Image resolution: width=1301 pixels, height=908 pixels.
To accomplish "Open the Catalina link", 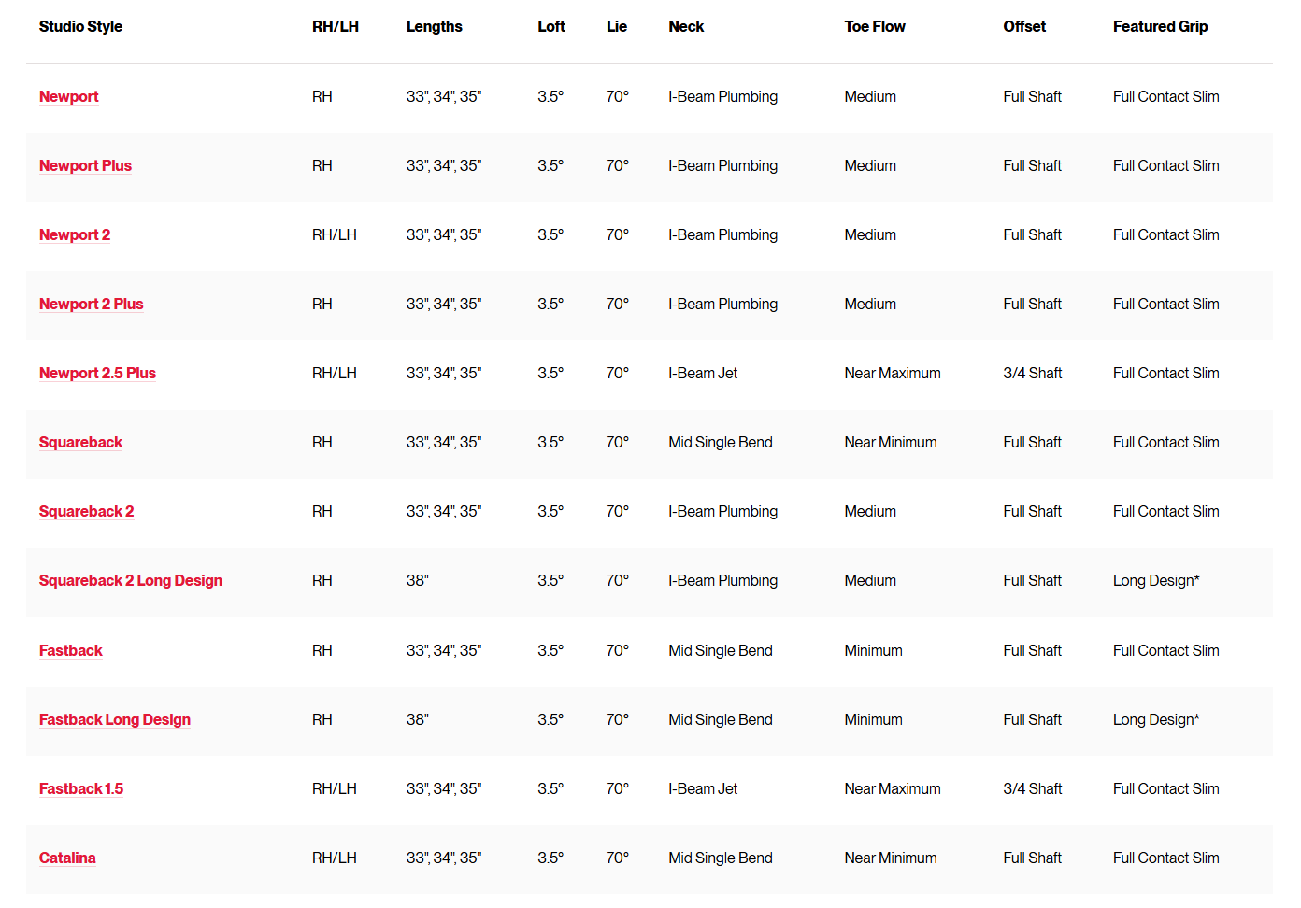I will pos(67,858).
